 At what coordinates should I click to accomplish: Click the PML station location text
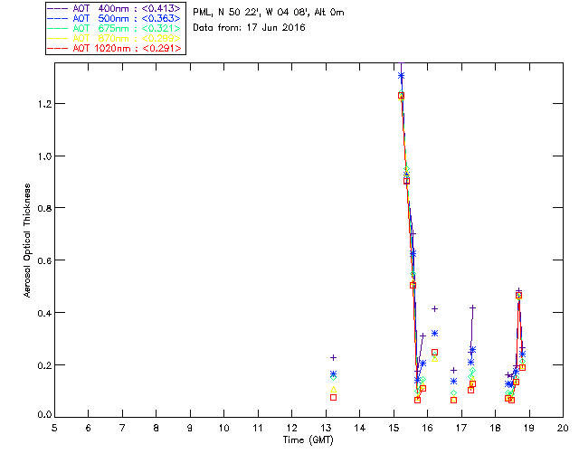coord(269,13)
